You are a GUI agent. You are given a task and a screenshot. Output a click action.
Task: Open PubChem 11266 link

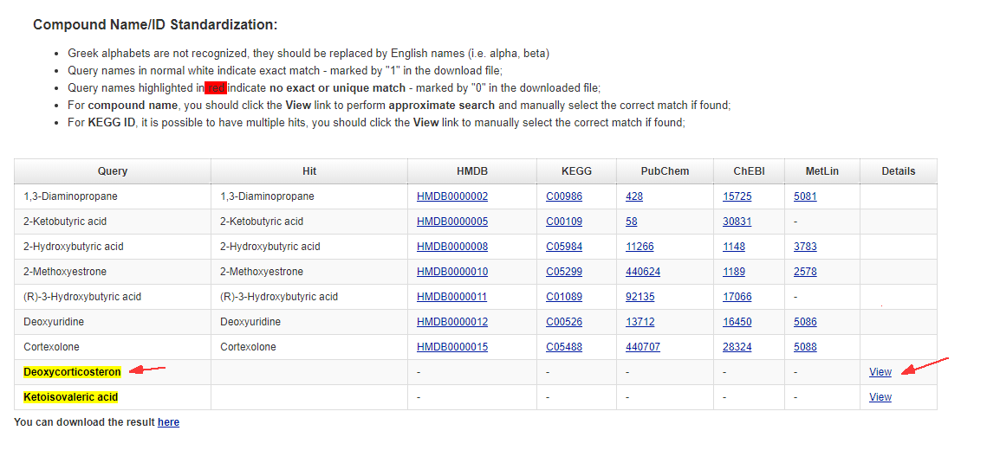click(x=640, y=247)
